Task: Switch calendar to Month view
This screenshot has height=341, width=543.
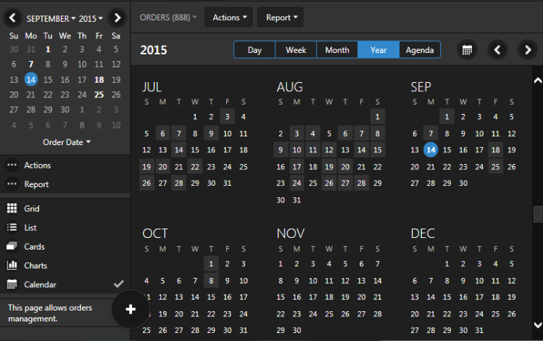Action: tap(337, 50)
